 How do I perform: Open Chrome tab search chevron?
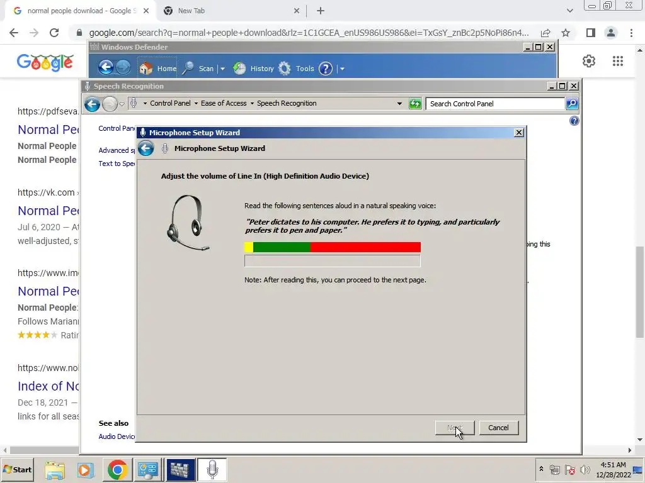pos(569,11)
